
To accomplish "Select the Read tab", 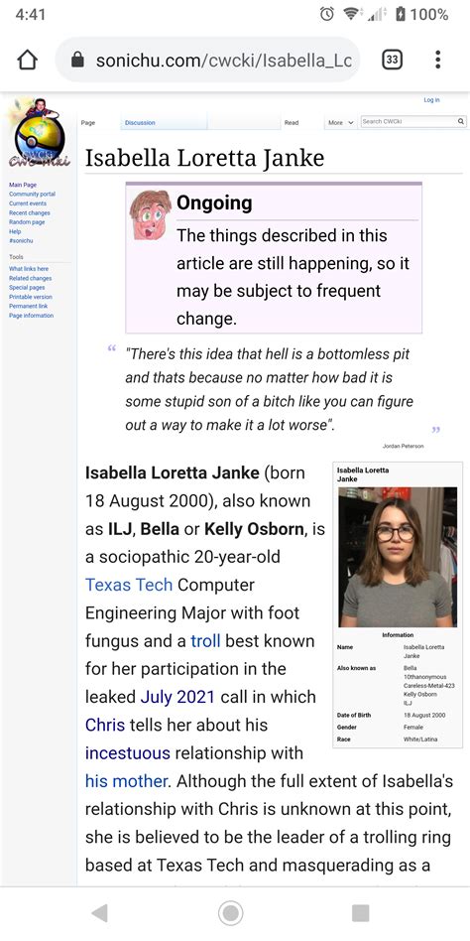I will point(292,122).
